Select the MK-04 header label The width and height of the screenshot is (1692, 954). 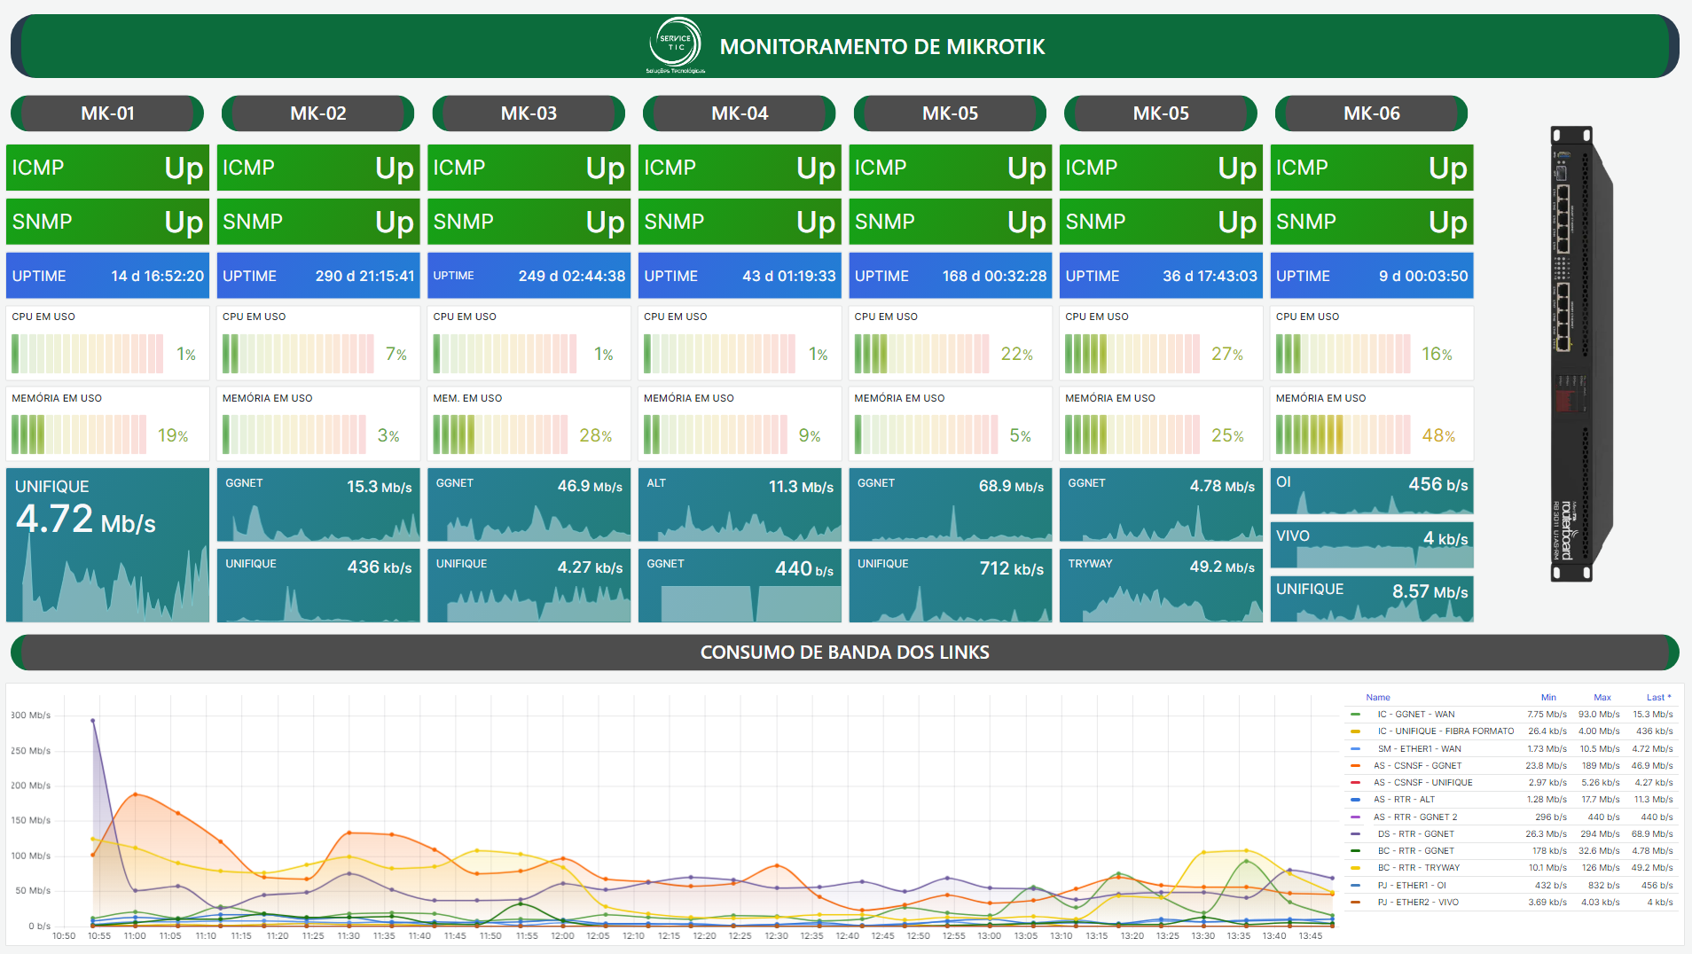click(740, 113)
